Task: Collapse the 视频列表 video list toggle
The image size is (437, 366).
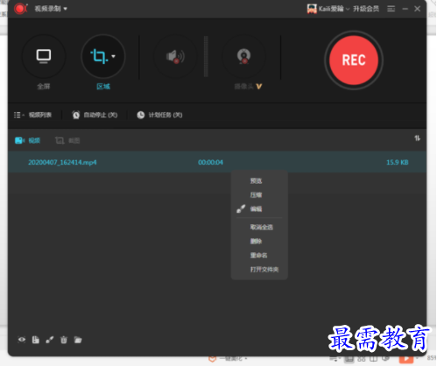Action: pos(32,115)
